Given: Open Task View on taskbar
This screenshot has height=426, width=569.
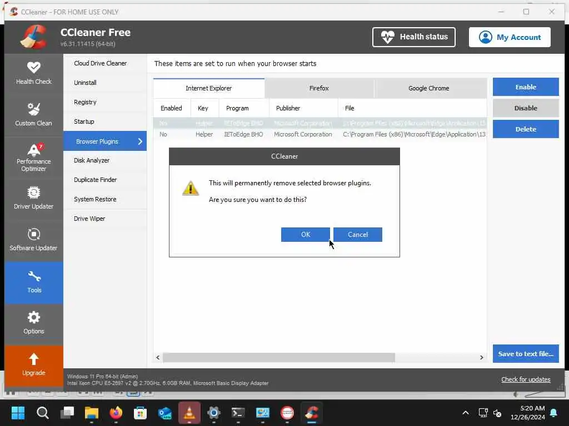Looking at the screenshot, I should [67, 413].
